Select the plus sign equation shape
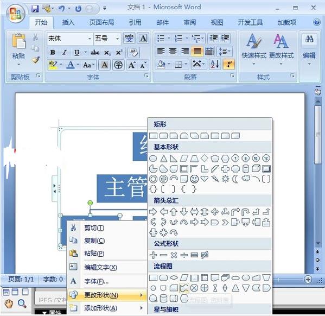Screen dimensions: 325x316 (x=153, y=255)
